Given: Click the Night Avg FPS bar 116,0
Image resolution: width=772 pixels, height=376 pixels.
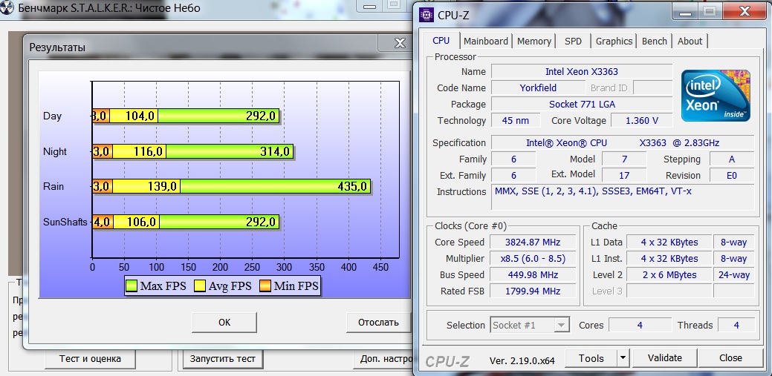Looking at the screenshot, I should 140,151.
